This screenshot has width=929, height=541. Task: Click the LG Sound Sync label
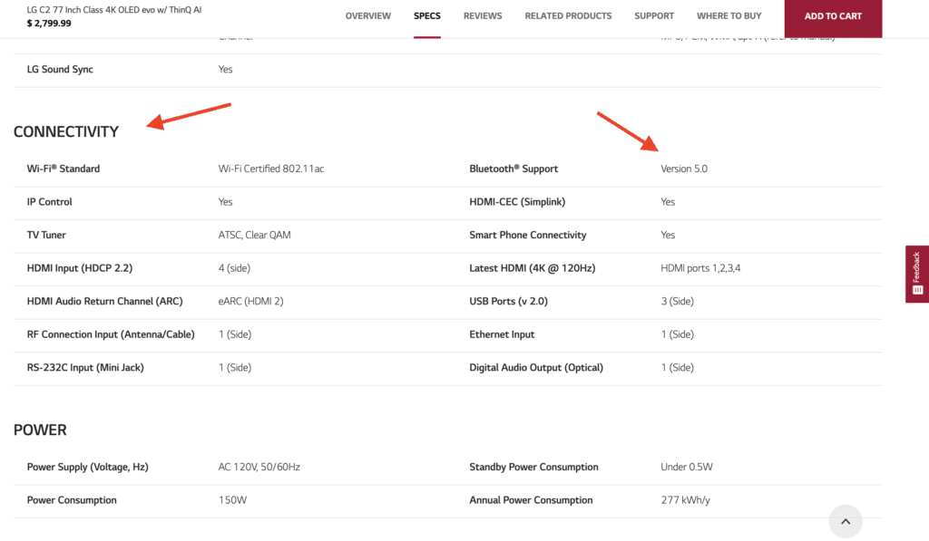pos(60,69)
